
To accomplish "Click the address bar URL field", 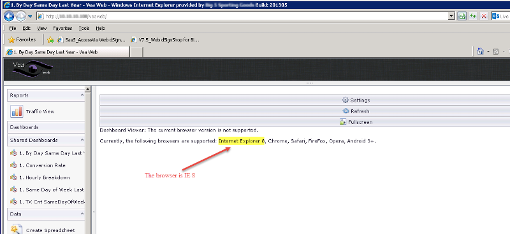I will coord(242,17).
